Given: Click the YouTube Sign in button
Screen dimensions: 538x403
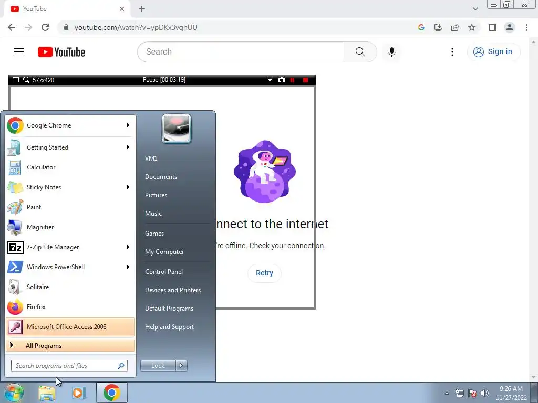Looking at the screenshot, I should click(x=493, y=52).
